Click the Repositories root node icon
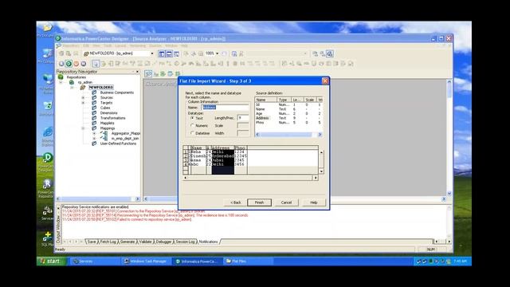Screen dimensions: 510x287 [x=61, y=77]
